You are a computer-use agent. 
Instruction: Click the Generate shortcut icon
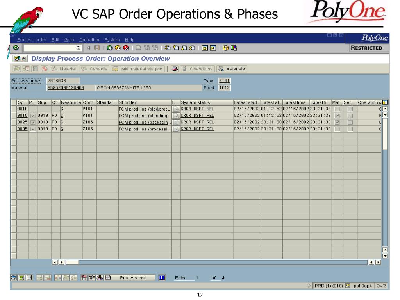tap(213, 48)
